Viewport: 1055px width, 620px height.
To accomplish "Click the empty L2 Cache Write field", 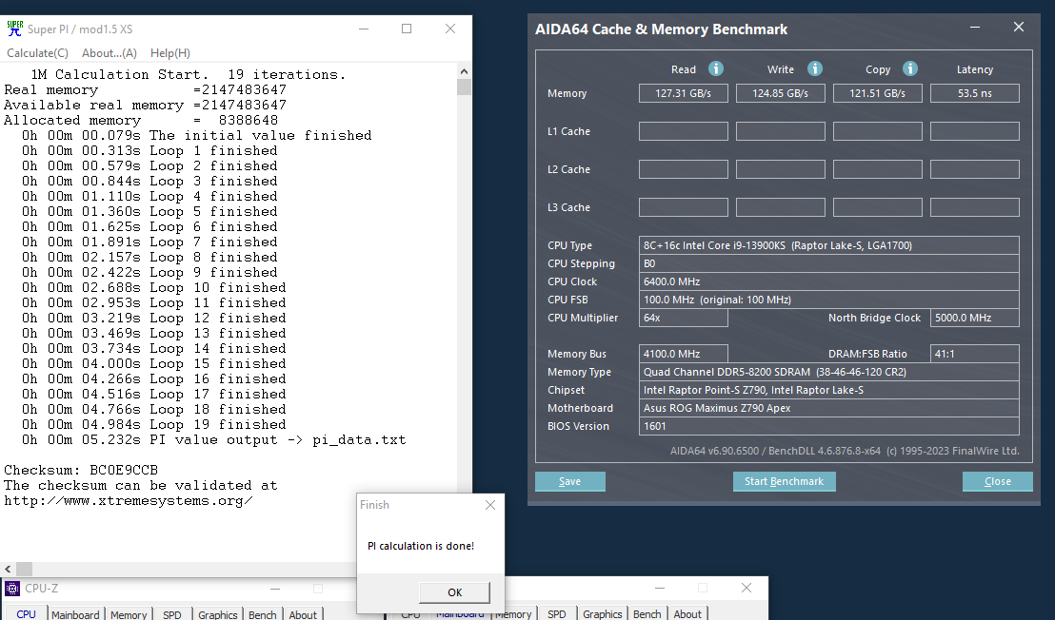I will (781, 169).
